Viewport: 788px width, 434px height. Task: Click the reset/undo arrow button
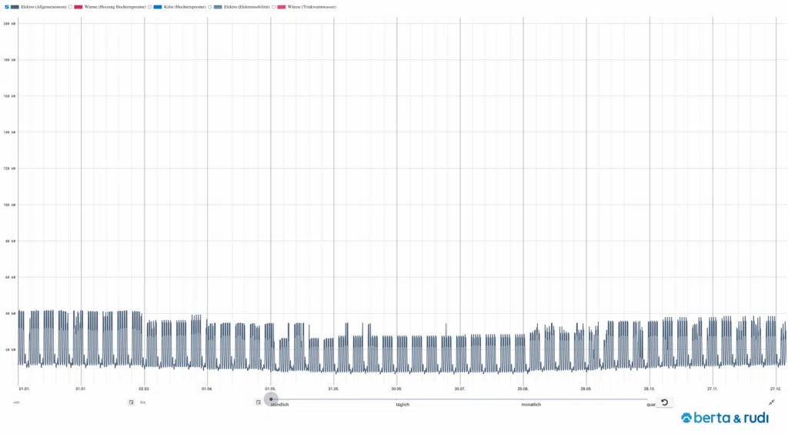pyautogui.click(x=665, y=402)
